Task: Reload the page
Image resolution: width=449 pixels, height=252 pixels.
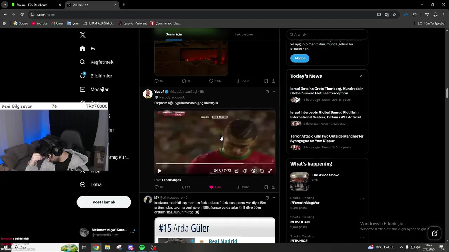Action: tap(22, 15)
